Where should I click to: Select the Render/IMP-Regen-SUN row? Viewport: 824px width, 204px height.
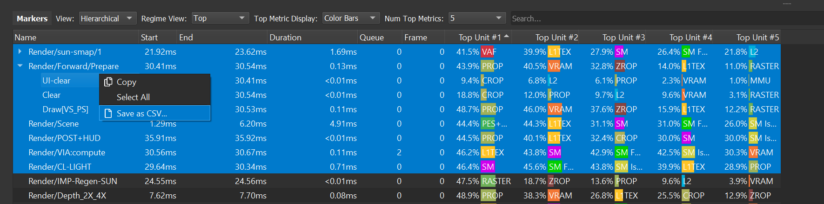coord(73,181)
